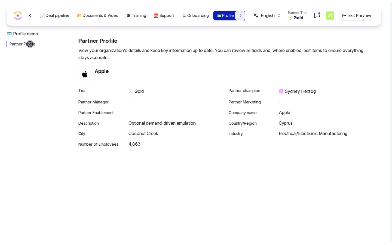Image resolution: width=392 pixels, height=245 pixels.
Task: Click the industry value Electrical/Electronic Manufacturing
Action: click(x=313, y=133)
